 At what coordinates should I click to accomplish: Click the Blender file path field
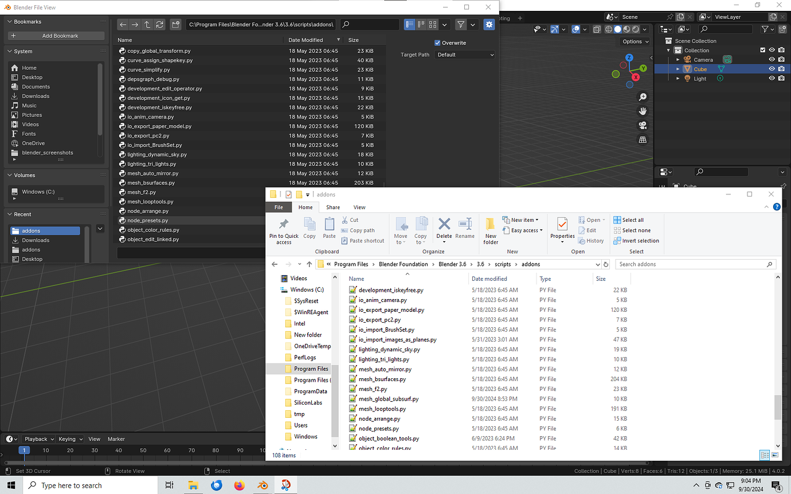(261, 25)
